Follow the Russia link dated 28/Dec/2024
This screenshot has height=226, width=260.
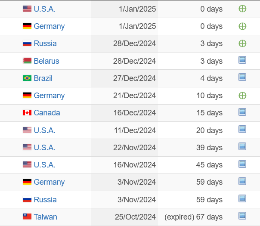(x=45, y=43)
